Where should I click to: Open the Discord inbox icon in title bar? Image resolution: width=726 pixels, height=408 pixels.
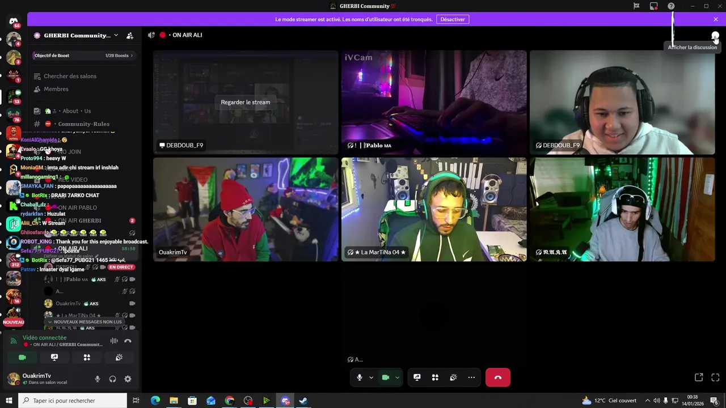pos(654,6)
